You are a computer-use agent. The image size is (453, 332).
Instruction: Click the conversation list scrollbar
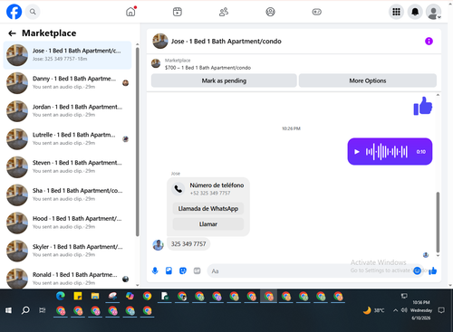tap(138, 142)
